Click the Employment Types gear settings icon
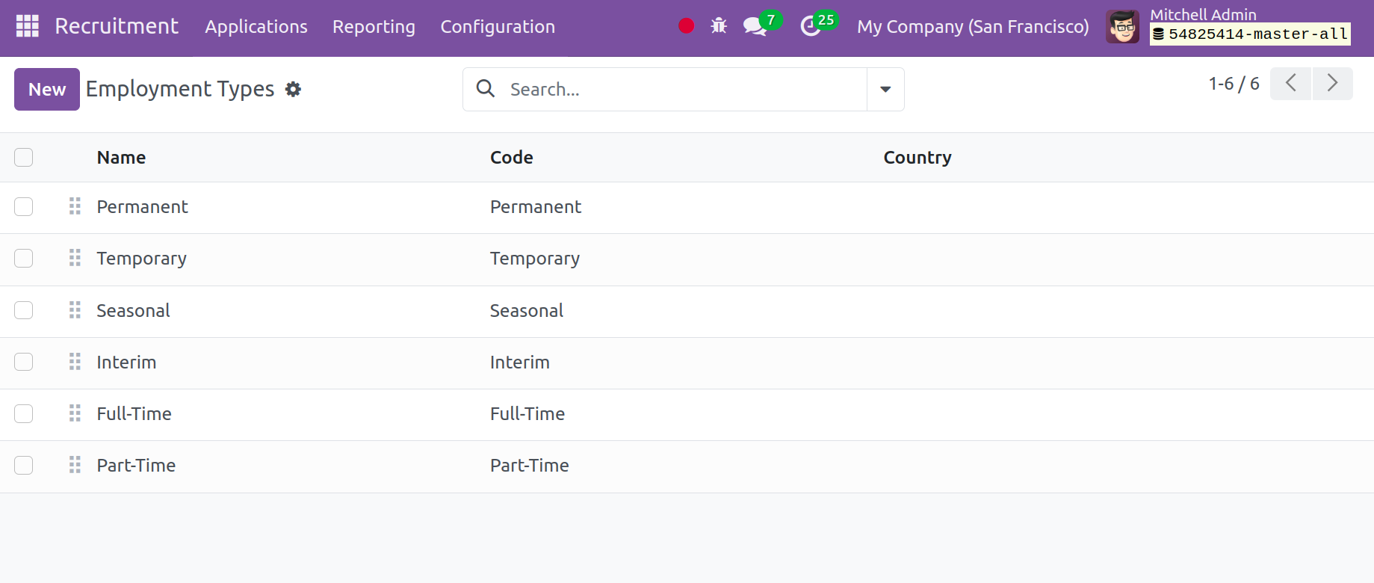Image resolution: width=1374 pixels, height=583 pixels. 294,90
